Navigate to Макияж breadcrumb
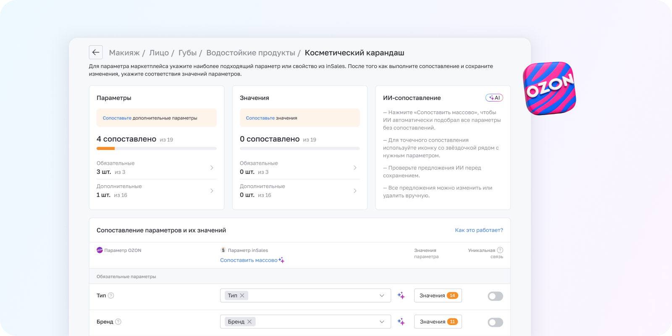Image resolution: width=672 pixels, height=336 pixels. (x=124, y=53)
